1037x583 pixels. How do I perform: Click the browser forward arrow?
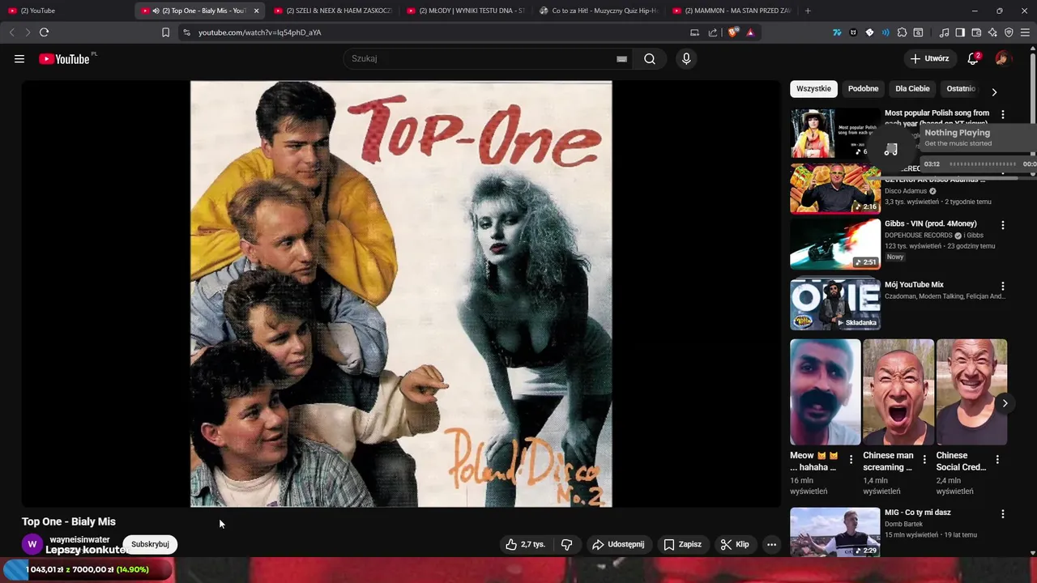[28, 32]
